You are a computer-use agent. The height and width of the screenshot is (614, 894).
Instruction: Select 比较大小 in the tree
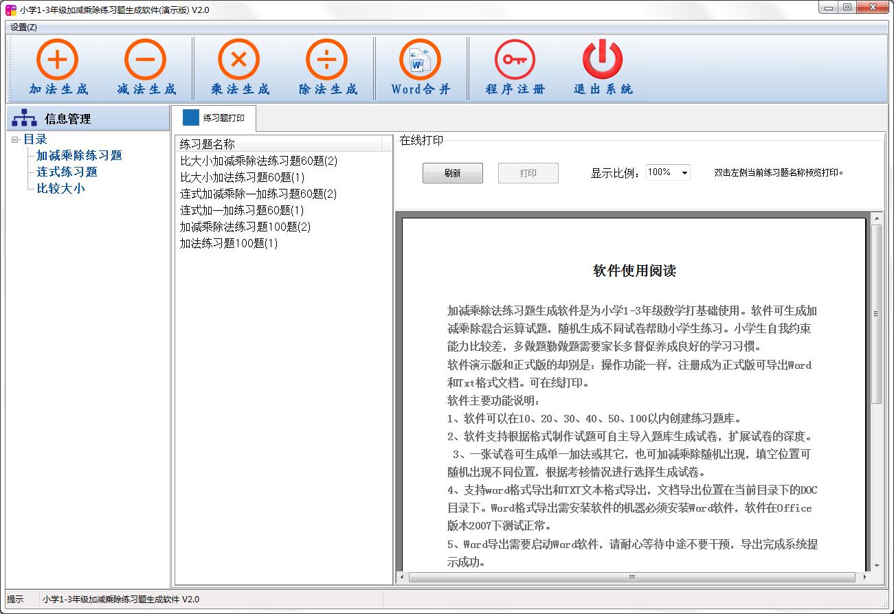pos(60,189)
